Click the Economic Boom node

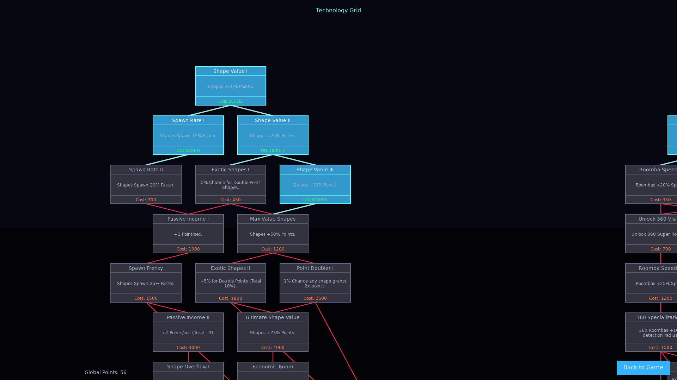pyautogui.click(x=273, y=371)
